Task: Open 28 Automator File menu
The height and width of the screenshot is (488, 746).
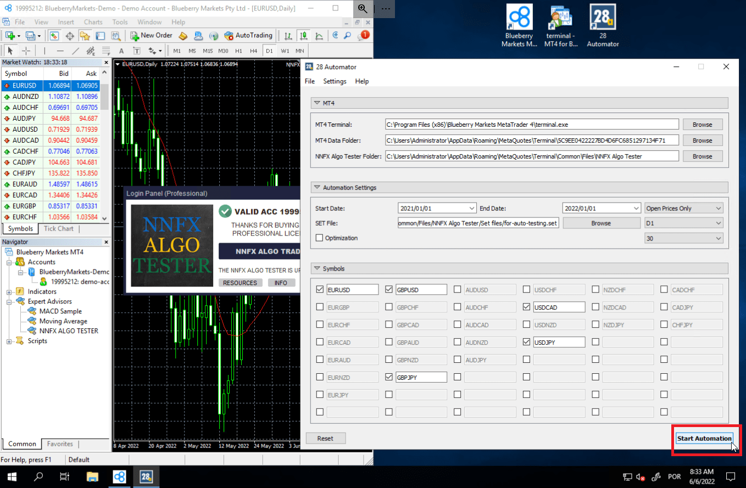Action: tap(310, 81)
